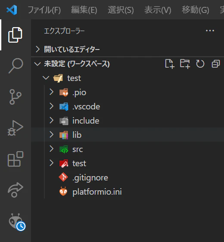This screenshot has width=224, height=242.
Task: Select the .pio folder label
Action: (x=79, y=93)
